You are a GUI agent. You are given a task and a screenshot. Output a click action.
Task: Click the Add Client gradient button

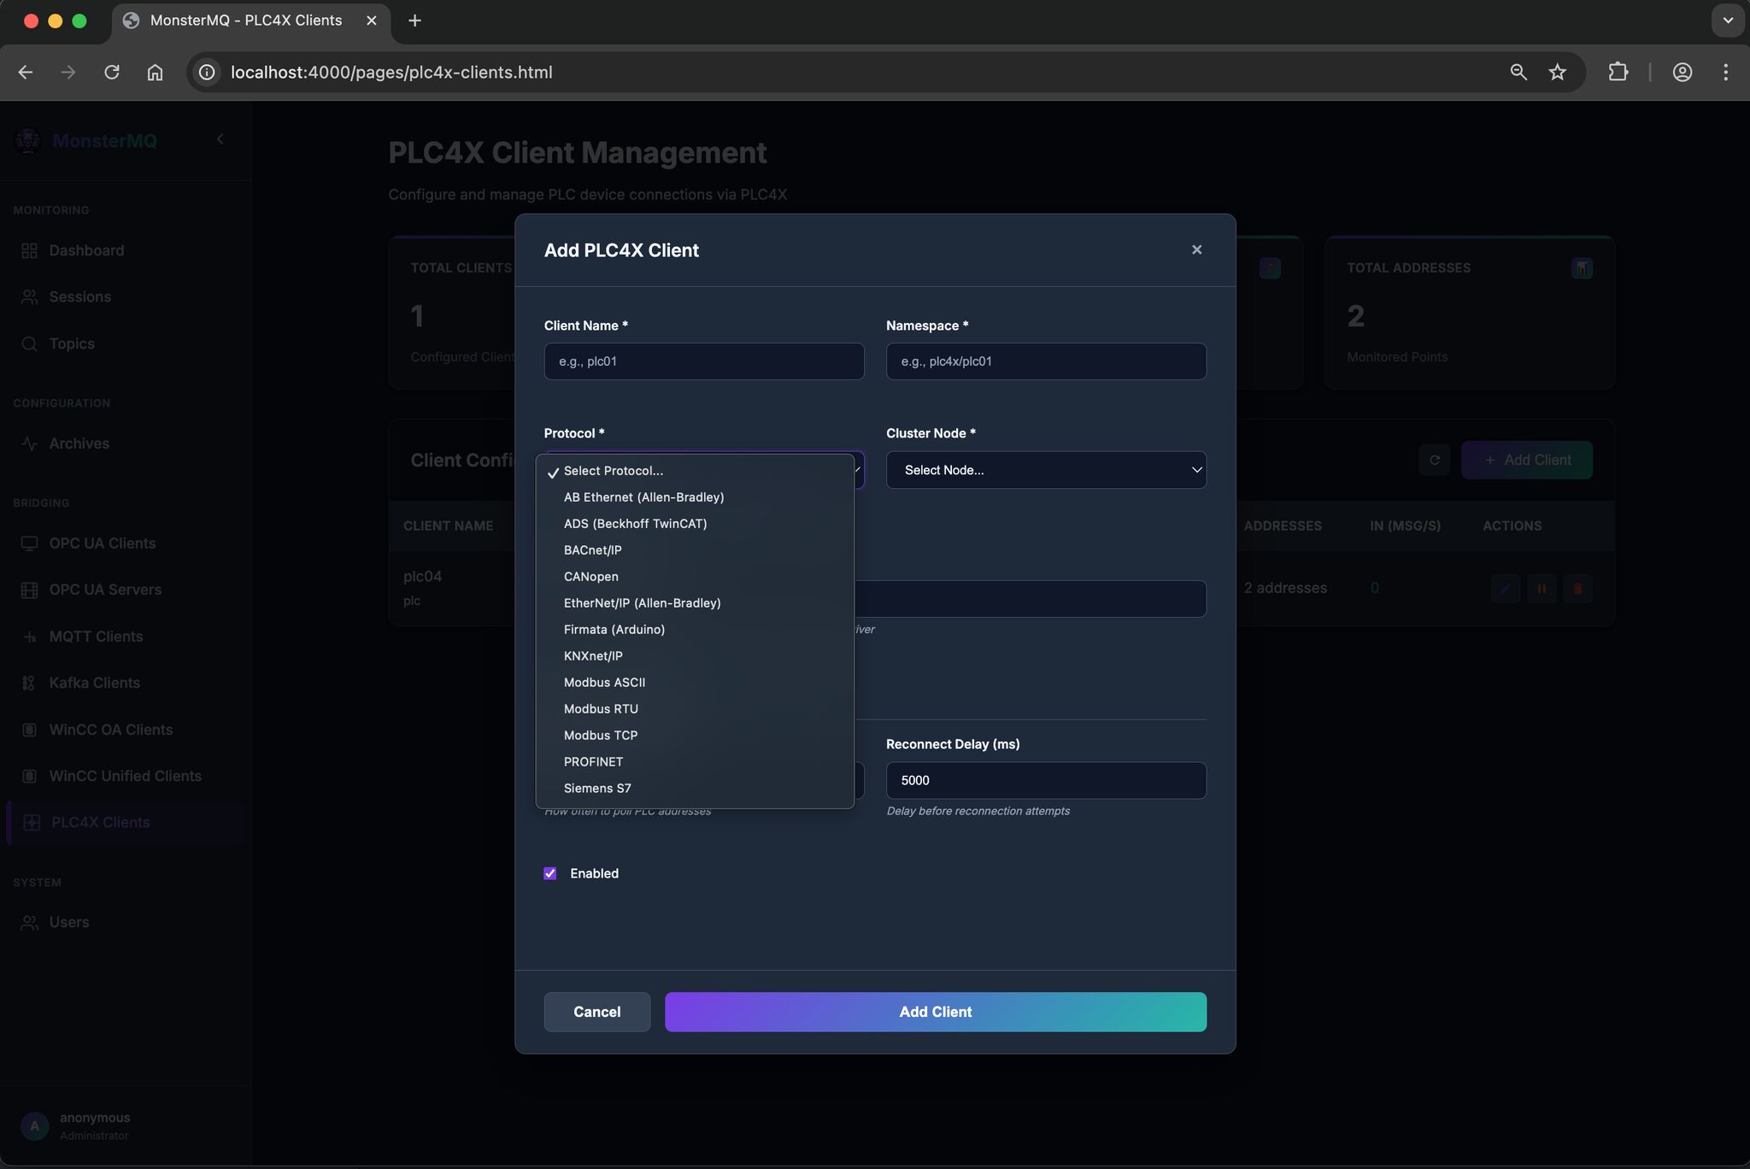click(x=935, y=1012)
